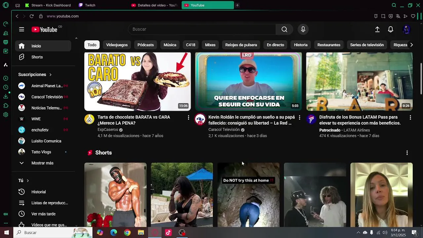Open Caracol Televisión subscription in sidebar
This screenshot has width=423, height=238.
click(x=43, y=97)
